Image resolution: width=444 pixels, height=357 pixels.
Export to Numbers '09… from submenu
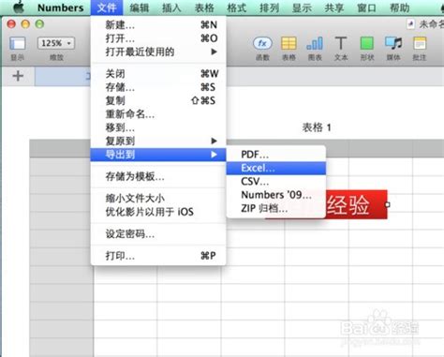[x=276, y=195]
